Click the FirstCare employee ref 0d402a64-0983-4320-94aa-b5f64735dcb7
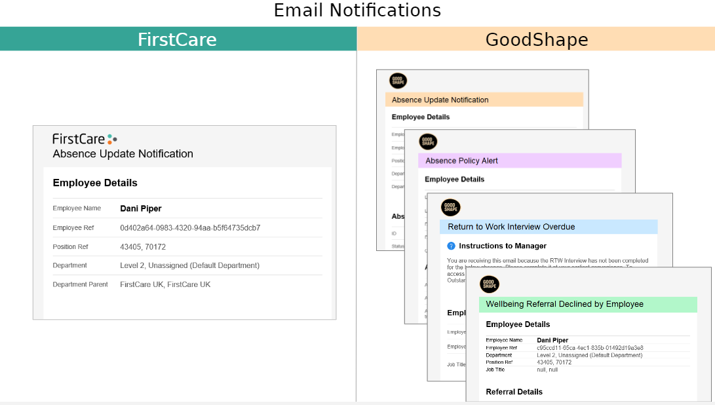Screen dimensions: 715x405 [x=190, y=227]
